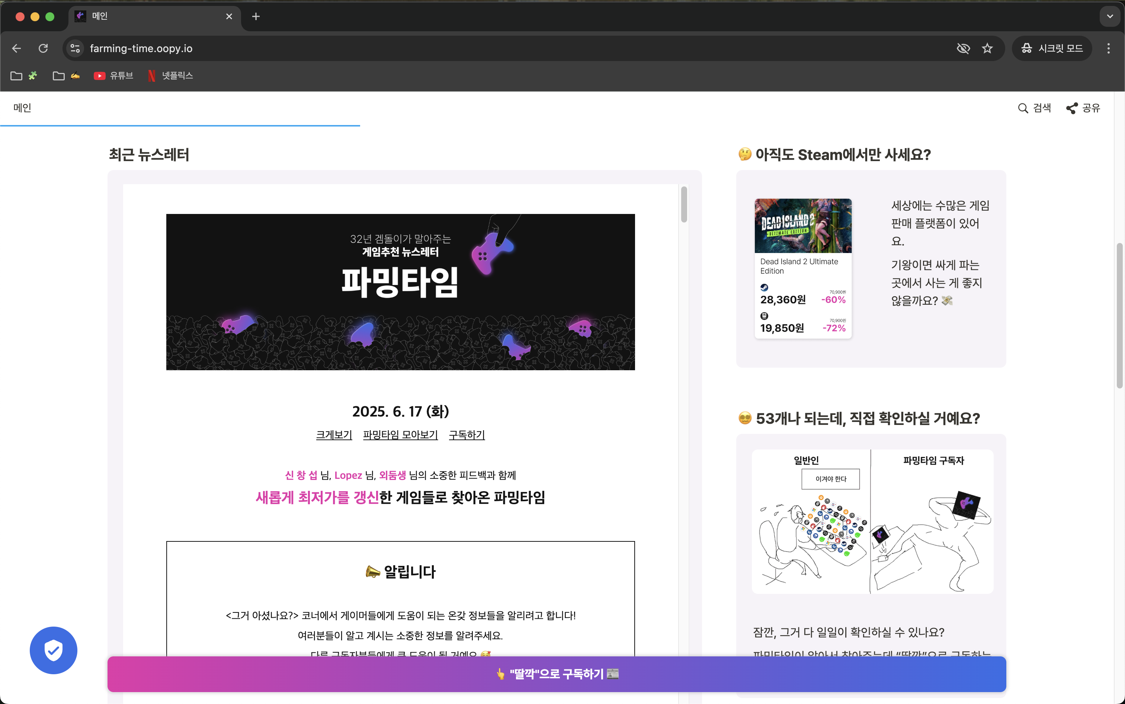Click the -60% discount label
This screenshot has height=704, width=1125.
click(833, 300)
